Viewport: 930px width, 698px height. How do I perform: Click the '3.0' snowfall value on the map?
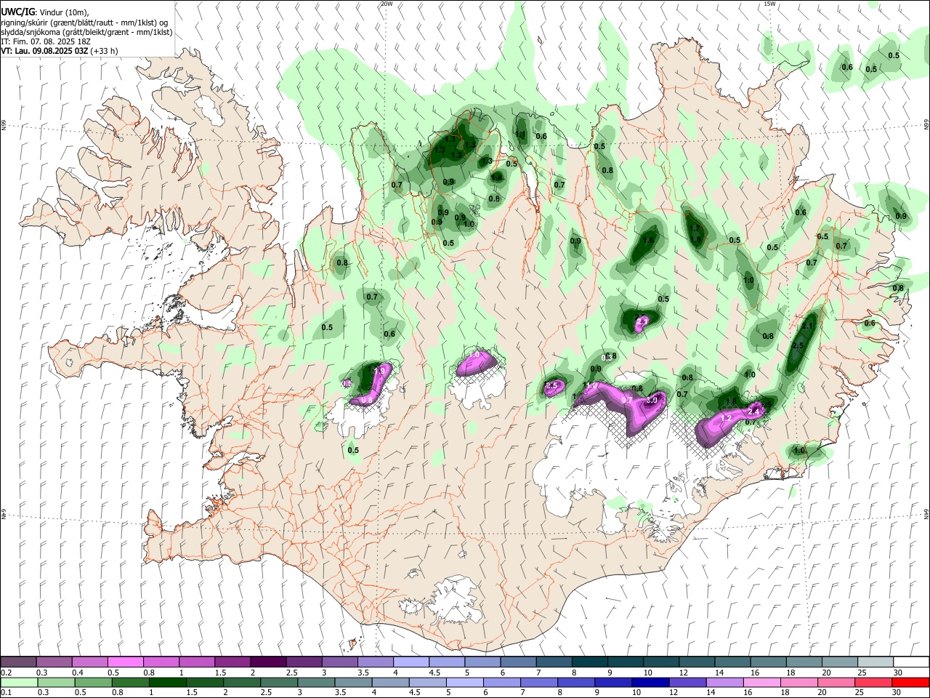(x=652, y=400)
